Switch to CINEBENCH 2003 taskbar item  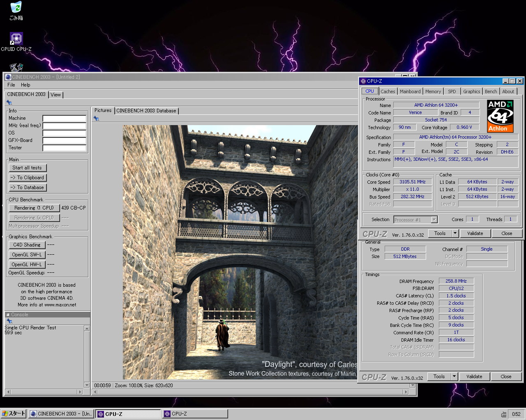tap(61, 414)
